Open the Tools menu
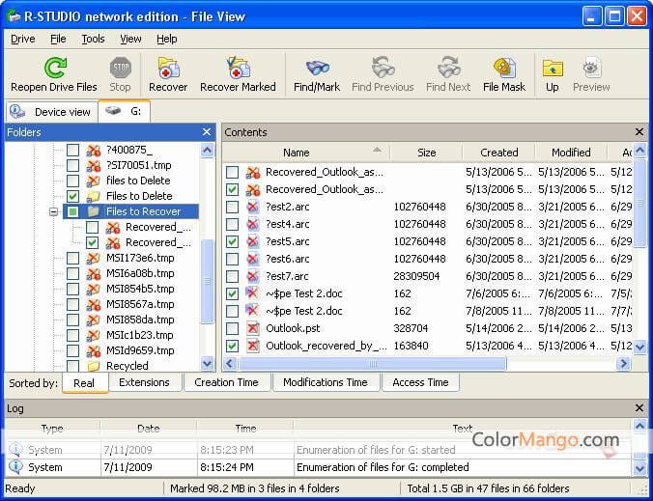The image size is (653, 501). (93, 39)
